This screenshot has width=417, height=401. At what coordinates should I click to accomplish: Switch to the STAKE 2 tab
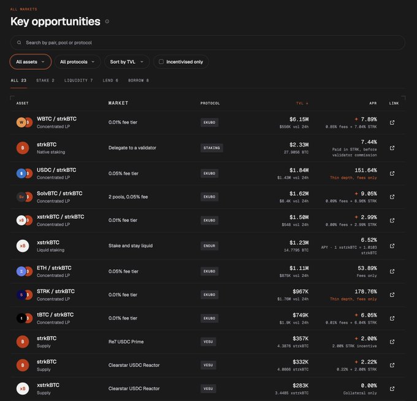tap(45, 80)
